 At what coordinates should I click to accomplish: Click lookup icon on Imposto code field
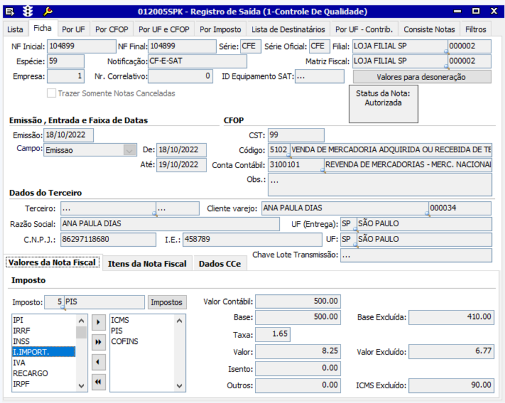[62, 309]
